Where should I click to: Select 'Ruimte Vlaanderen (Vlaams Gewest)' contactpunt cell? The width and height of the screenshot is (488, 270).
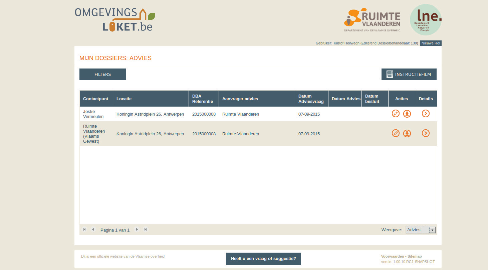[96, 134]
